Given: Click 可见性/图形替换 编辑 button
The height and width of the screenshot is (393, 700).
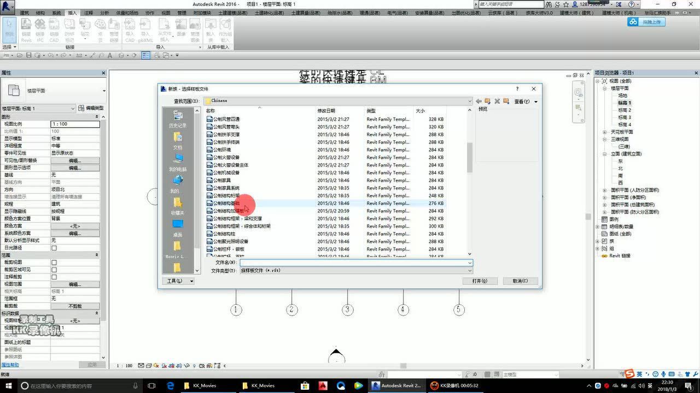Looking at the screenshot, I should coord(75,160).
